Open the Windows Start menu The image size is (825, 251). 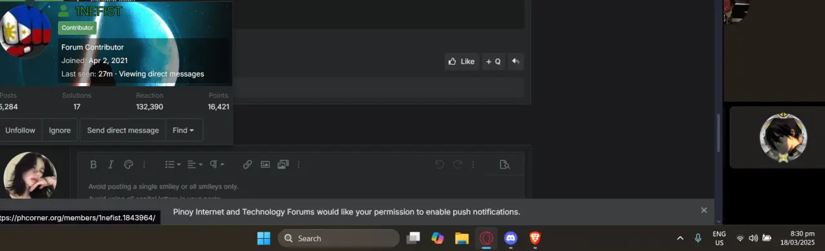tap(264, 238)
